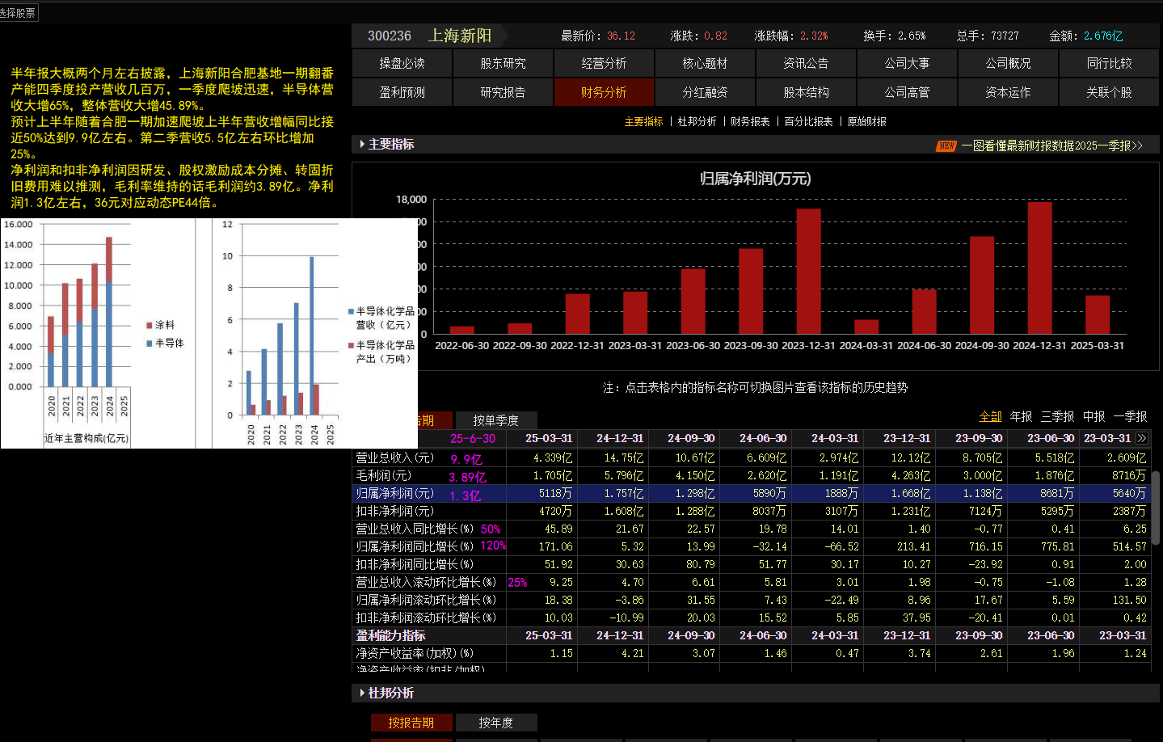The height and width of the screenshot is (742, 1163).
Task: Click 5118万 net profit cell
Action: pos(555,493)
